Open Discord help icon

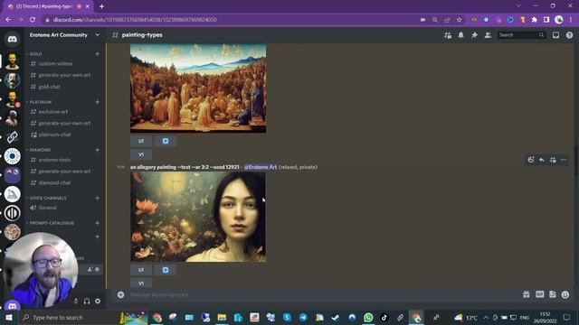569,35
